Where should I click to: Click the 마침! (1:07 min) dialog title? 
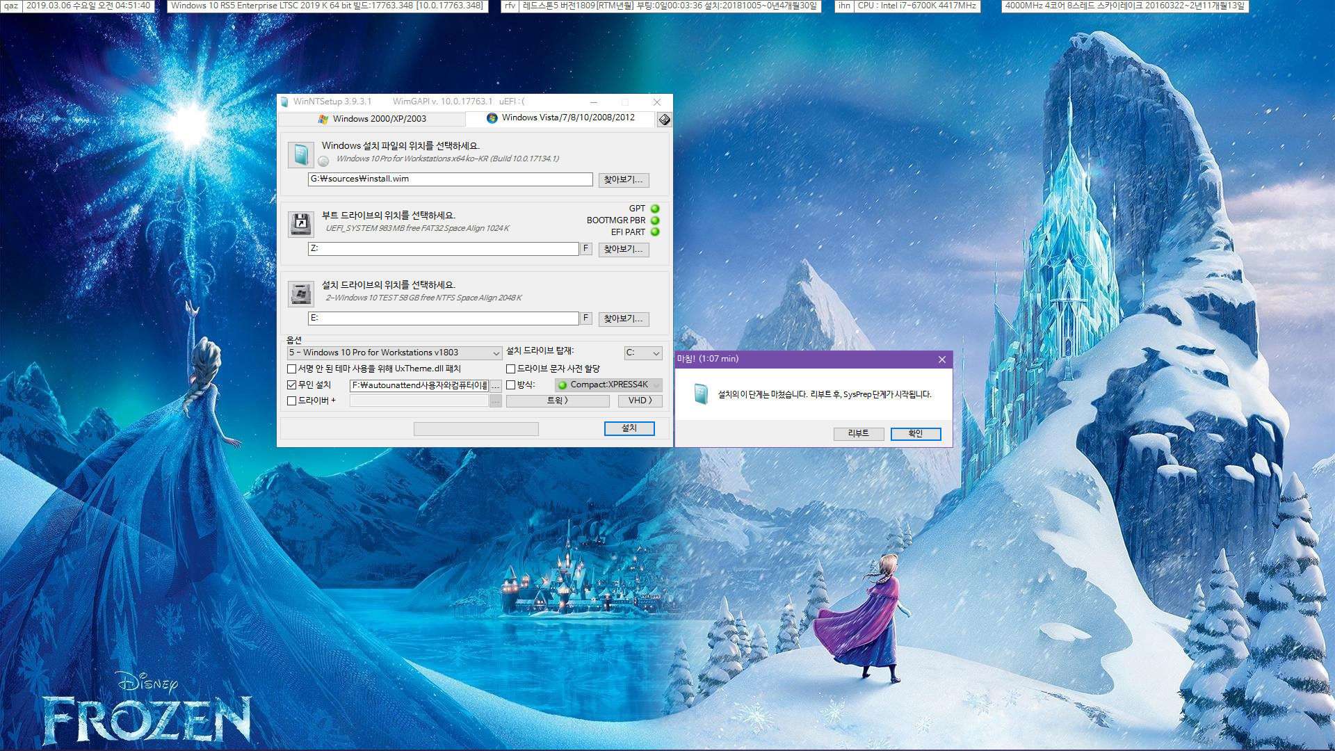click(708, 360)
